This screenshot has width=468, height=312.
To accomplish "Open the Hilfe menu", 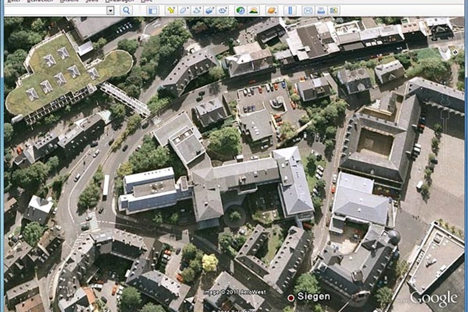I will click(x=146, y=1).
